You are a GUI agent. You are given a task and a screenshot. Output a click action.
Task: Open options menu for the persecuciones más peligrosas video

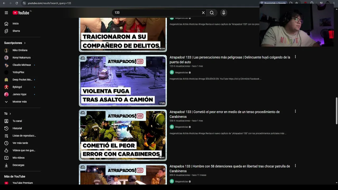tap(295, 57)
